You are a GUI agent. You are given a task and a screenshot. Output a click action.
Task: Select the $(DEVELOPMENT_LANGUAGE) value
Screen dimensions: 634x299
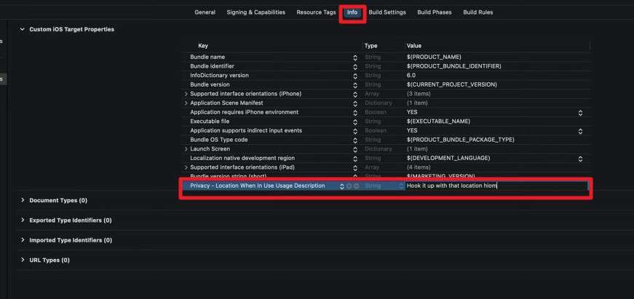pos(448,159)
